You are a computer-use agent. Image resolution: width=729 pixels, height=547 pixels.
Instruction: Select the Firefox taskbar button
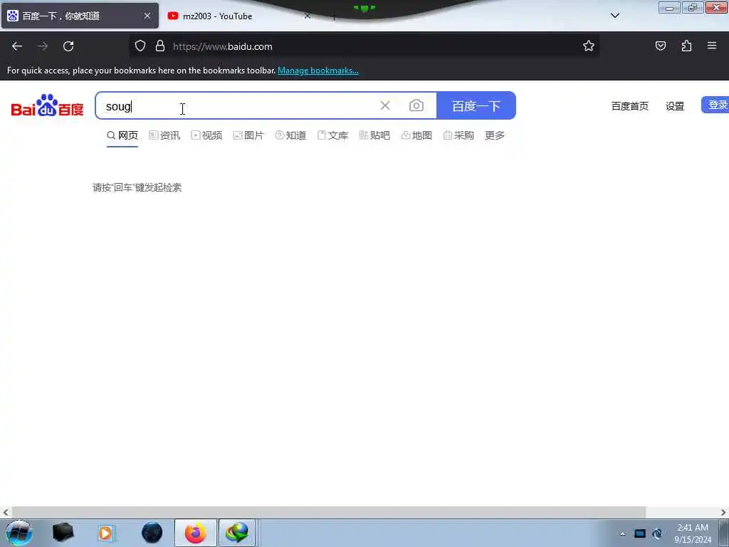(x=196, y=533)
